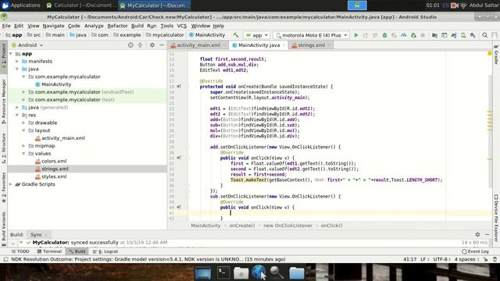Open colors.xml in project tree

coord(54,162)
